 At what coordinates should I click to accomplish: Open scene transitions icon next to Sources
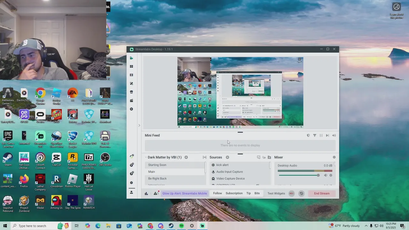point(204,157)
